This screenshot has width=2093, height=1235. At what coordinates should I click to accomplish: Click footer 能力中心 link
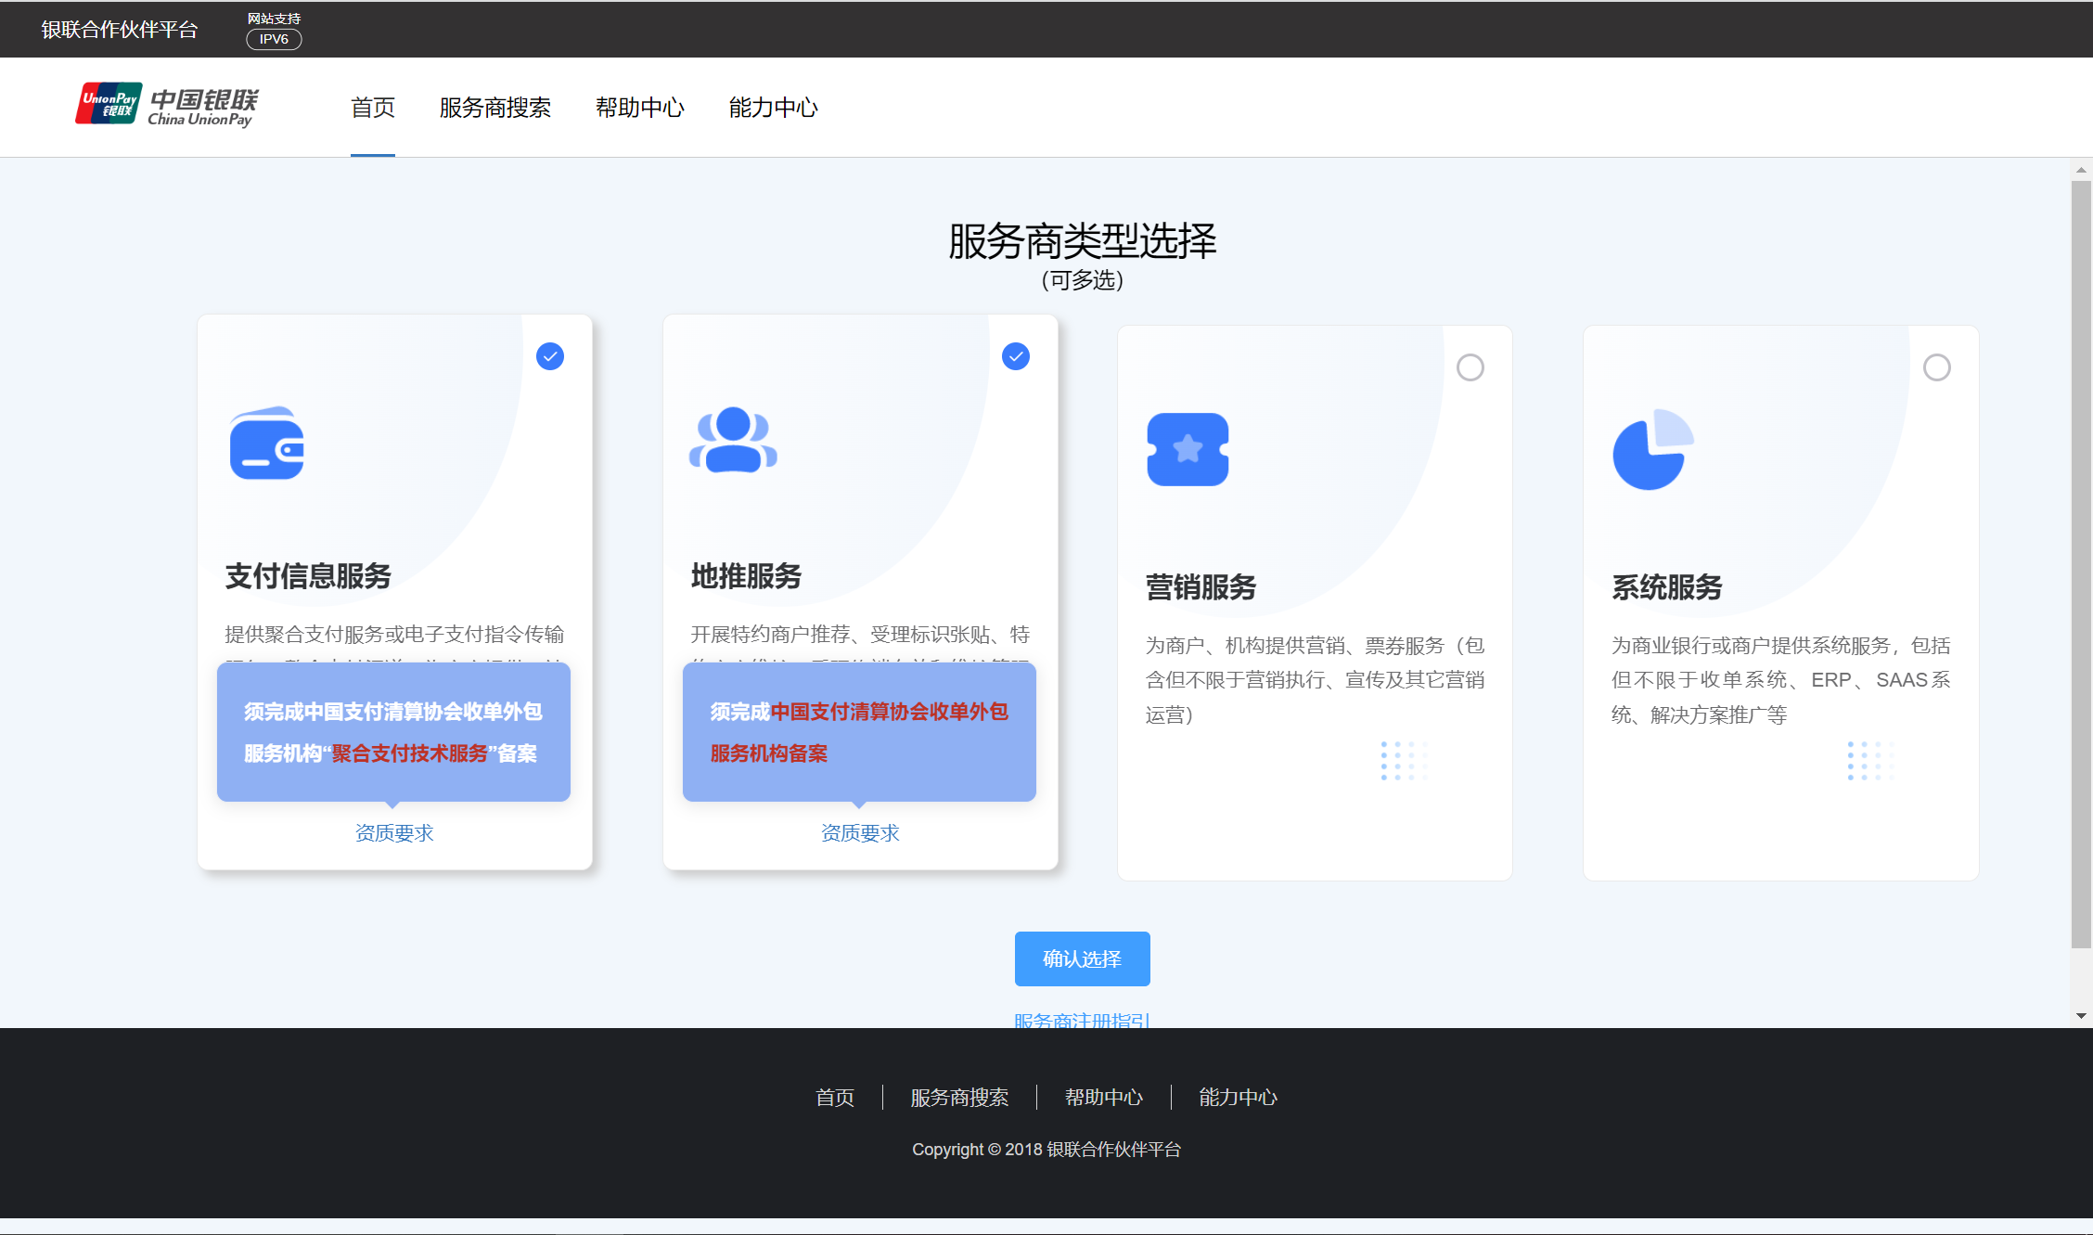coord(1239,1098)
